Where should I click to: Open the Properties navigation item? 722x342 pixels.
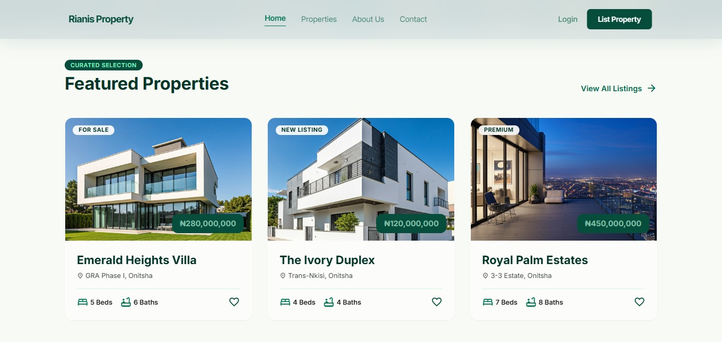point(319,19)
